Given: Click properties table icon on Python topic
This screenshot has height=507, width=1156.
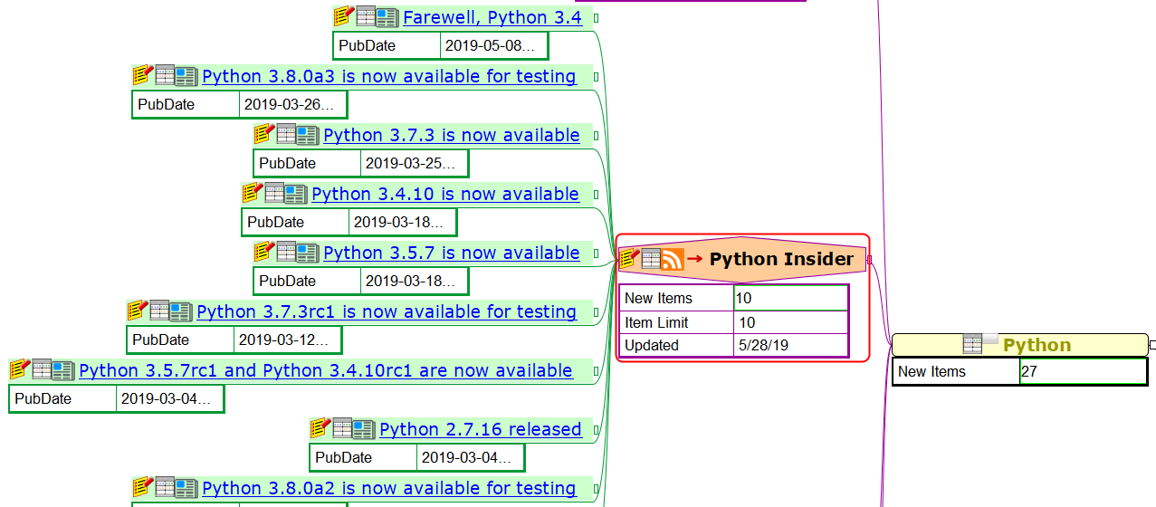Looking at the screenshot, I should [972, 344].
